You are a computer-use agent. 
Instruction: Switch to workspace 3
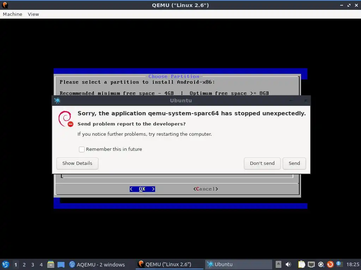(33, 265)
